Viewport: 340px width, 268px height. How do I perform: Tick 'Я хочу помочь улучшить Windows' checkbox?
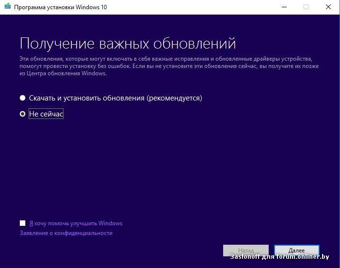point(22,223)
